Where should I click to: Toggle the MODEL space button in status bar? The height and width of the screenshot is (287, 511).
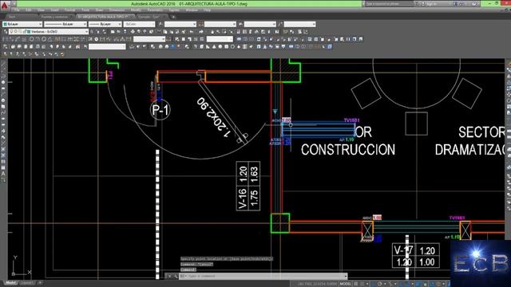(346, 284)
